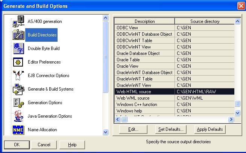Open Generate & Build Systems label
This screenshot has width=246, height=153.
(50, 89)
